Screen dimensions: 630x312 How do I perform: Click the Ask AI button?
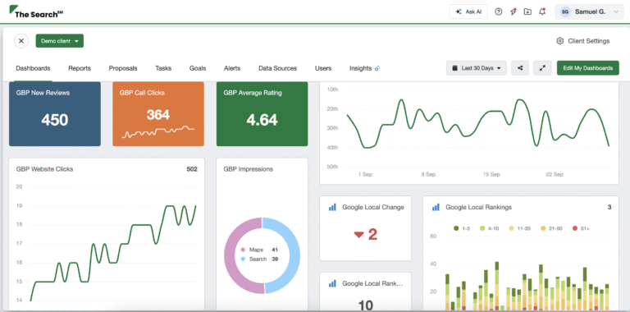pyautogui.click(x=468, y=12)
